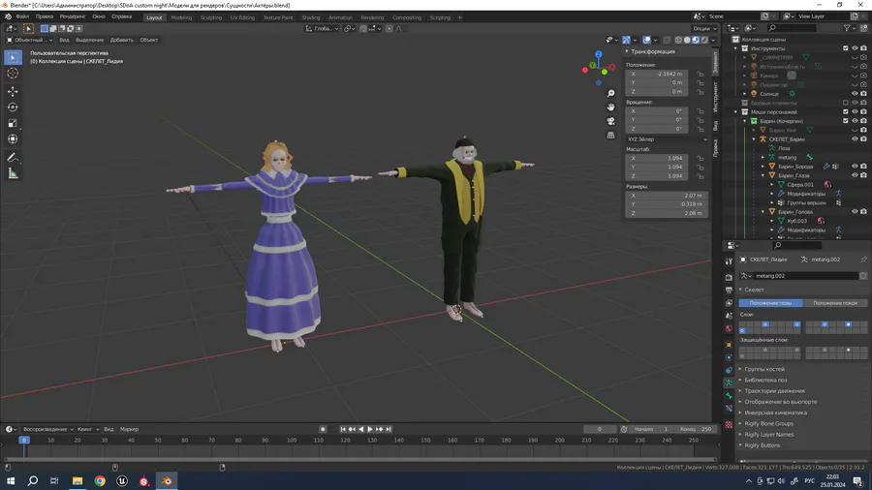The height and width of the screenshot is (490, 872).
Task: Open Object Constraints properties tab icon
Action: click(729, 370)
